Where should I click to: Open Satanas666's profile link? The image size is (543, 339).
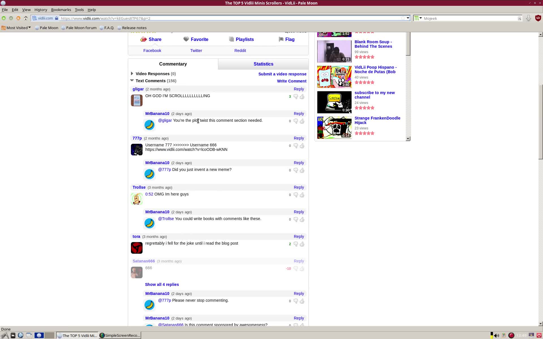click(x=144, y=261)
